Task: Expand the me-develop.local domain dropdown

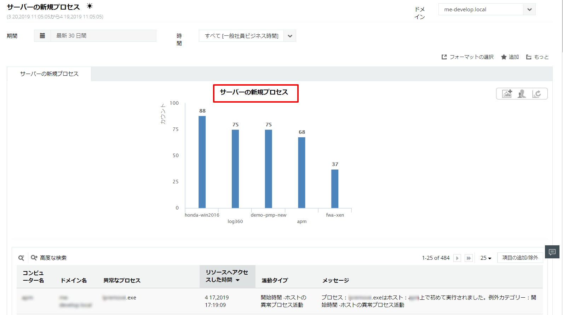Action: [x=529, y=10]
